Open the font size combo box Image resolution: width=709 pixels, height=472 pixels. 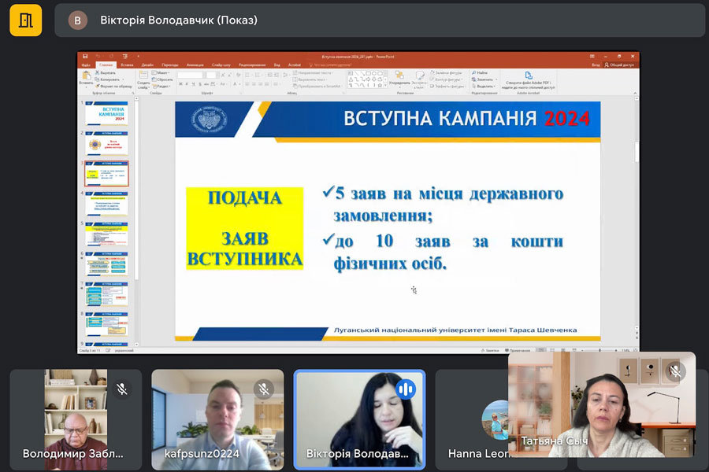(x=213, y=75)
